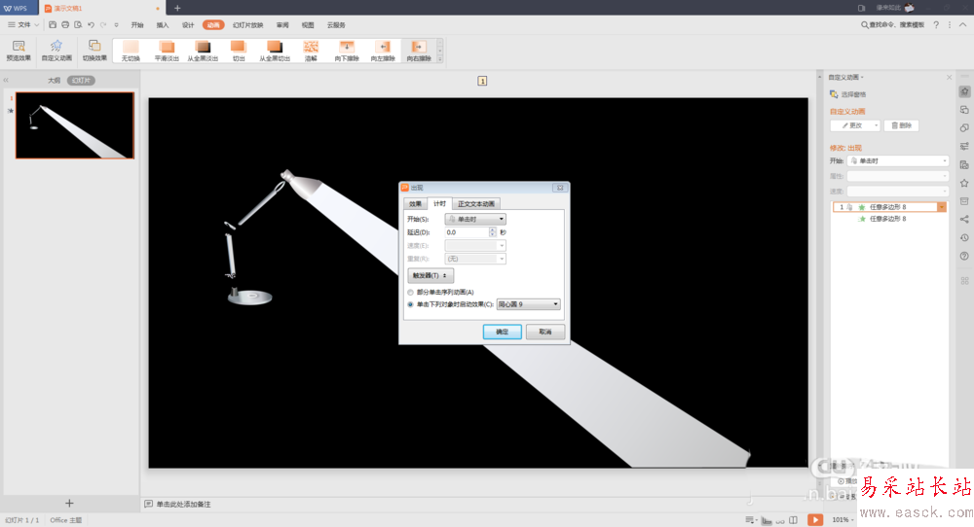974x527 pixels.
Task: Switch to the 效果 tab in dialog
Action: (x=416, y=204)
